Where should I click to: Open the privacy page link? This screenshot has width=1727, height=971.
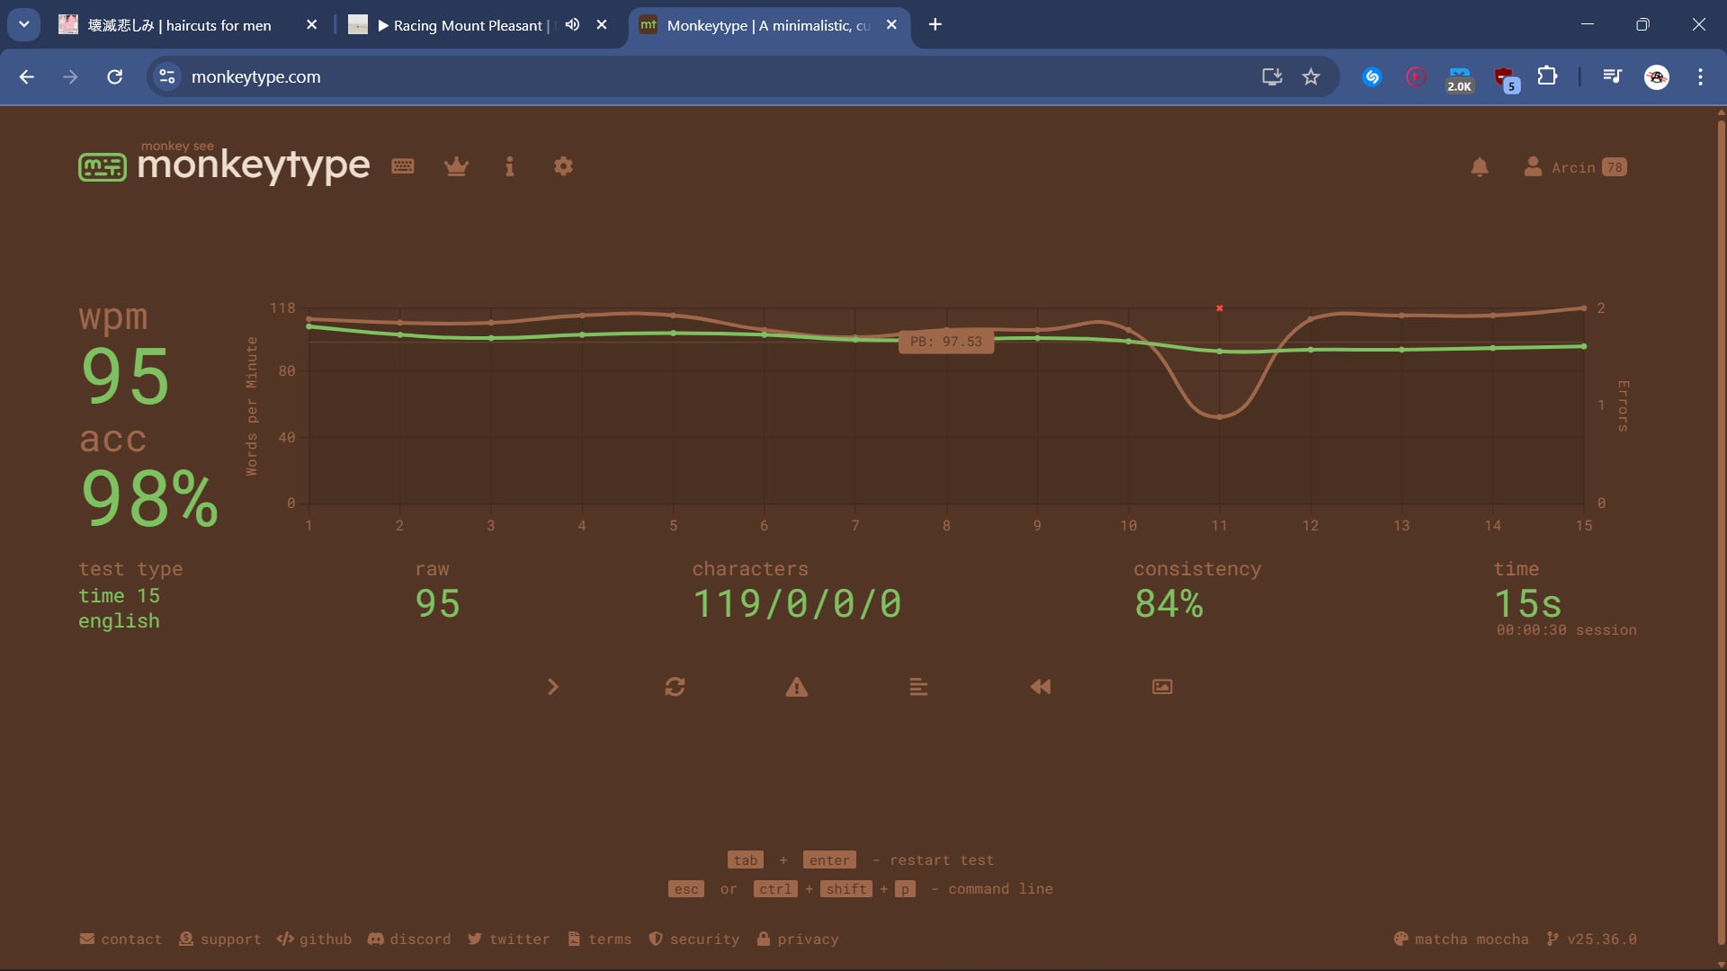tap(797, 939)
